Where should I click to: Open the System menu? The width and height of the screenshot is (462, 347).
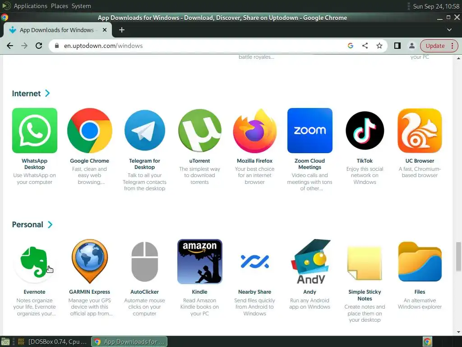pyautogui.click(x=81, y=6)
